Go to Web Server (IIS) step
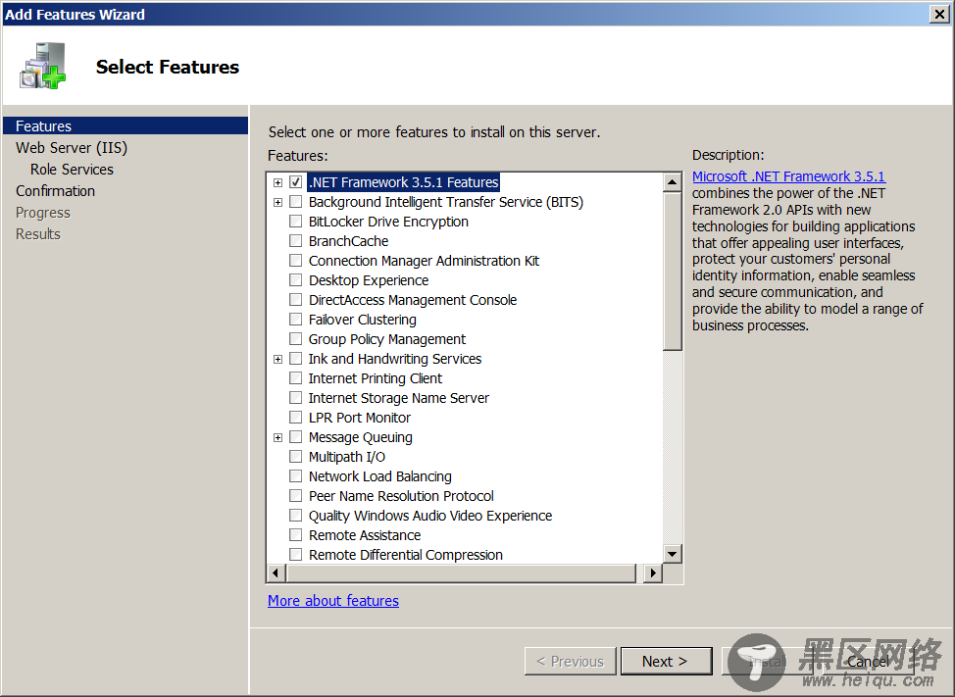Image resolution: width=955 pixels, height=697 pixels. click(72, 148)
